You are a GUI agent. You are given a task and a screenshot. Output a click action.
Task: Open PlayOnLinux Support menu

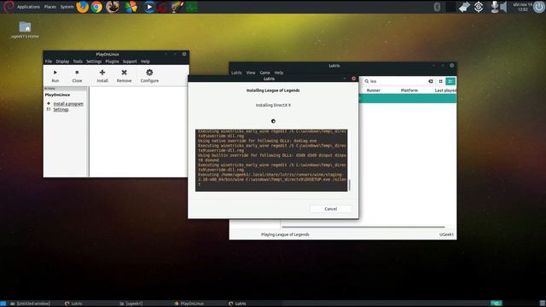[x=130, y=61]
